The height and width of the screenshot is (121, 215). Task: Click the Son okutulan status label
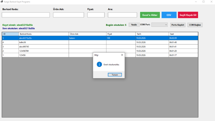pos(18,28)
